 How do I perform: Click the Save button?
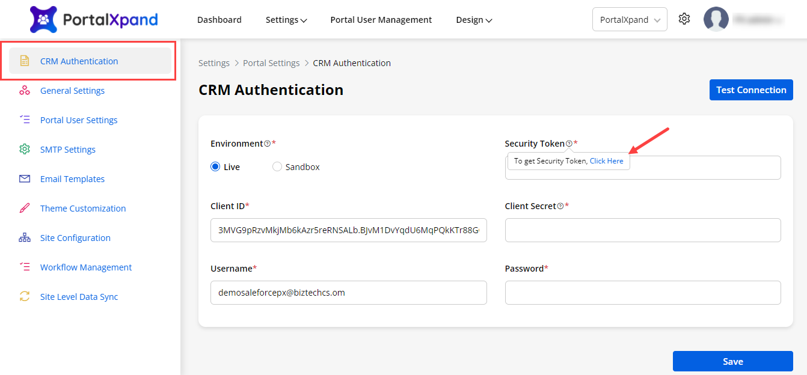click(x=732, y=361)
